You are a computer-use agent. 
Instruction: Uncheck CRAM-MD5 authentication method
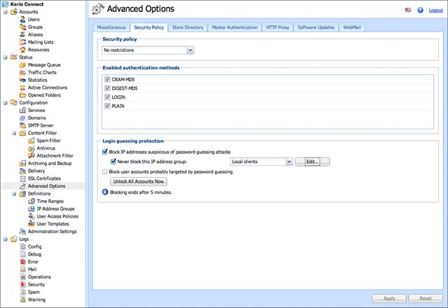pos(107,79)
